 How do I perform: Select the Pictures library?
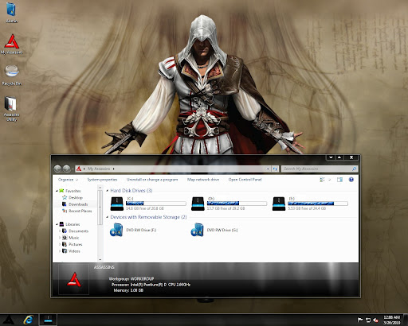coord(76,244)
